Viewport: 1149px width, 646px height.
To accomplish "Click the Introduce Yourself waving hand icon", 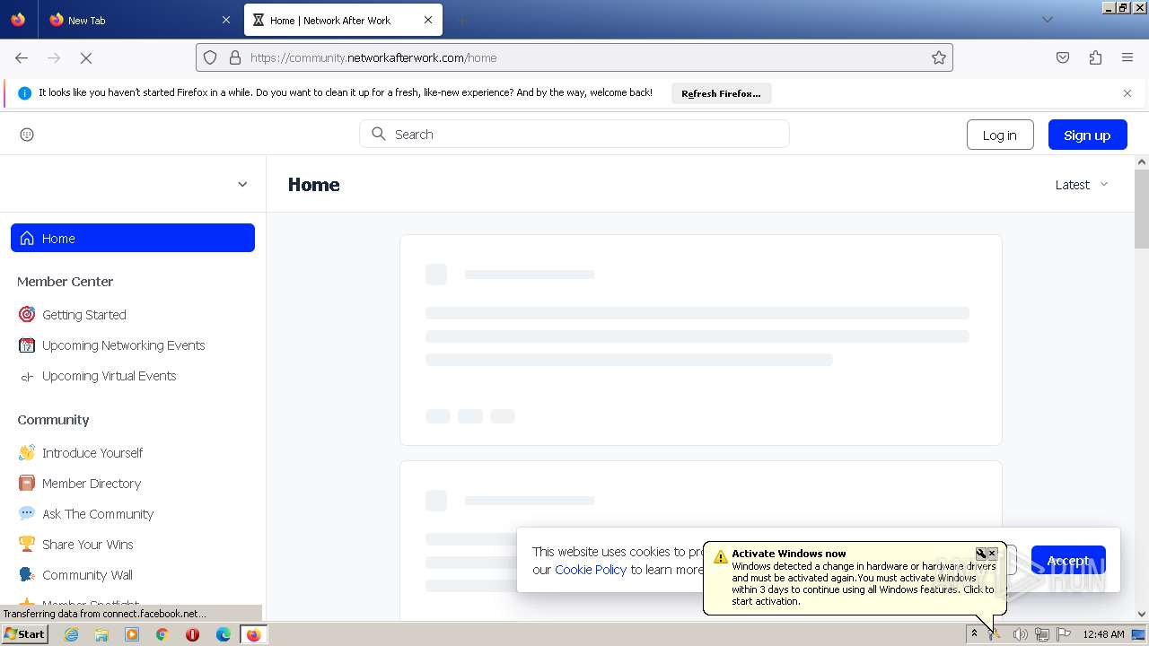I will pyautogui.click(x=27, y=453).
